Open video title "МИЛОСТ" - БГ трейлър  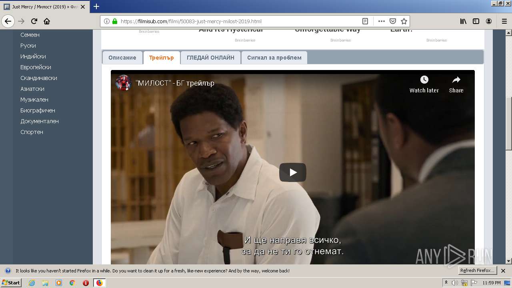(175, 83)
